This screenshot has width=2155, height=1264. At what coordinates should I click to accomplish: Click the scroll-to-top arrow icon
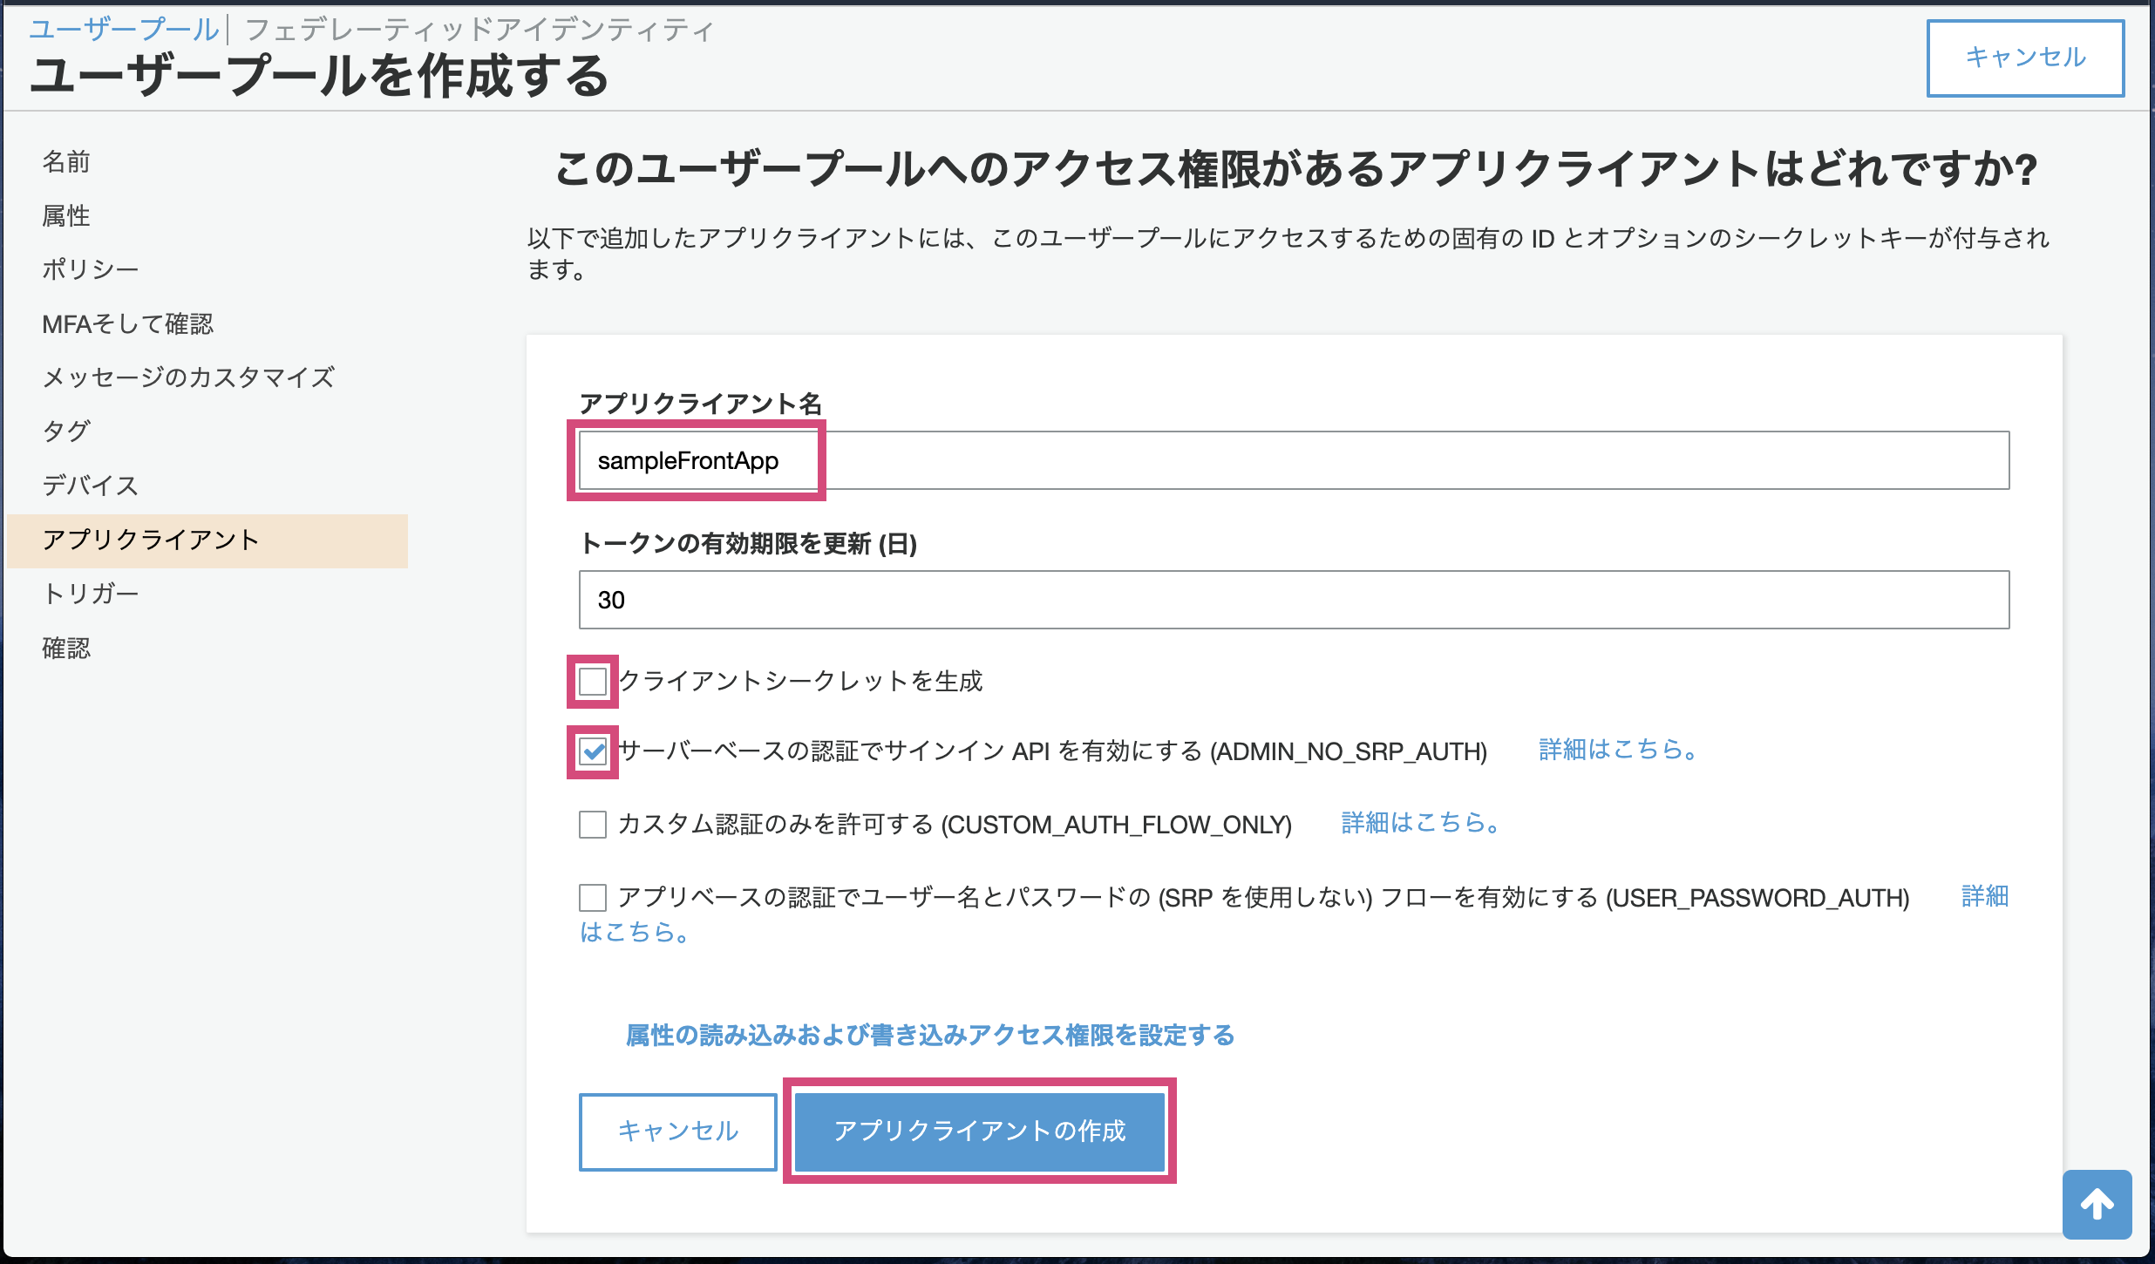pyautogui.click(x=2097, y=1205)
